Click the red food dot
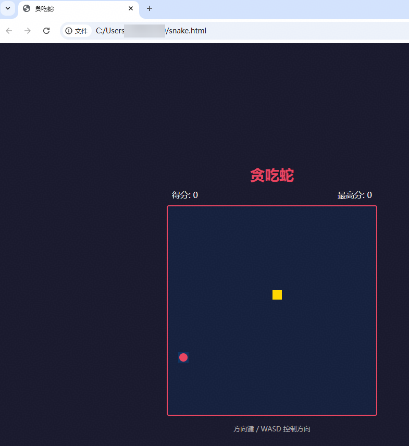This screenshot has width=409, height=446. [183, 357]
